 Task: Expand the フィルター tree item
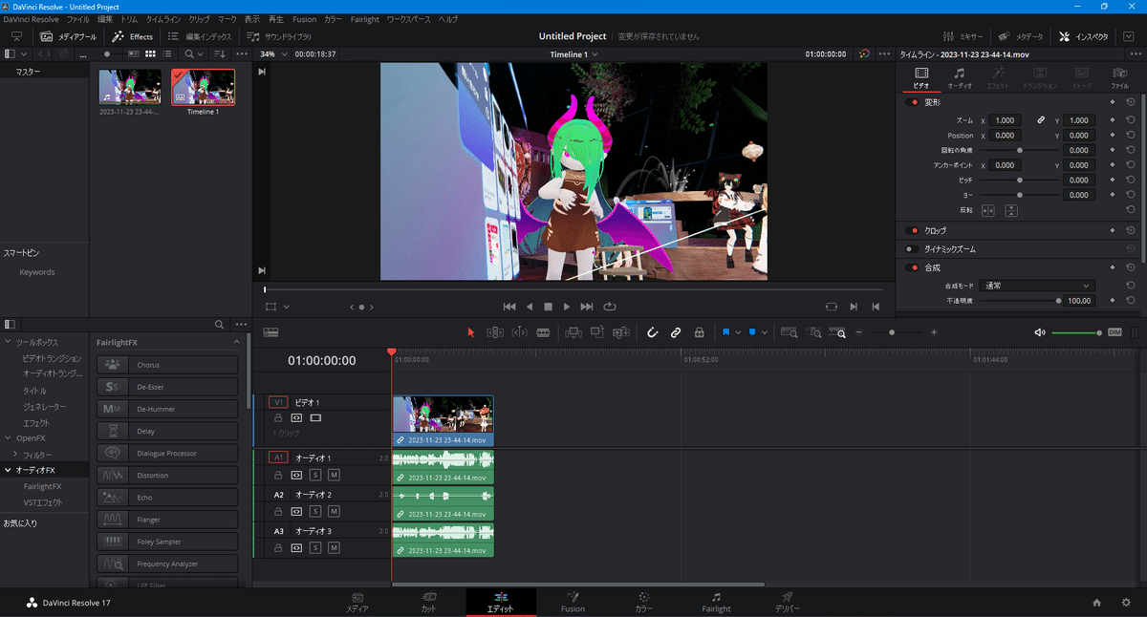click(x=15, y=454)
